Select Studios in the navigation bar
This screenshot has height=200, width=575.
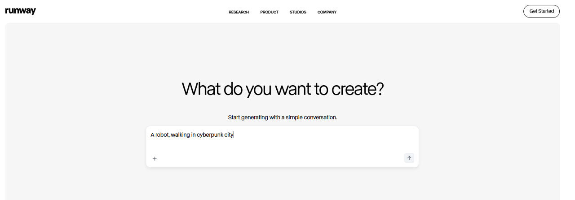pyautogui.click(x=298, y=12)
